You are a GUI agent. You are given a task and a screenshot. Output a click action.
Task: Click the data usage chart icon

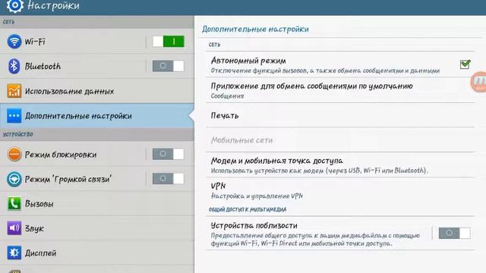click(14, 91)
